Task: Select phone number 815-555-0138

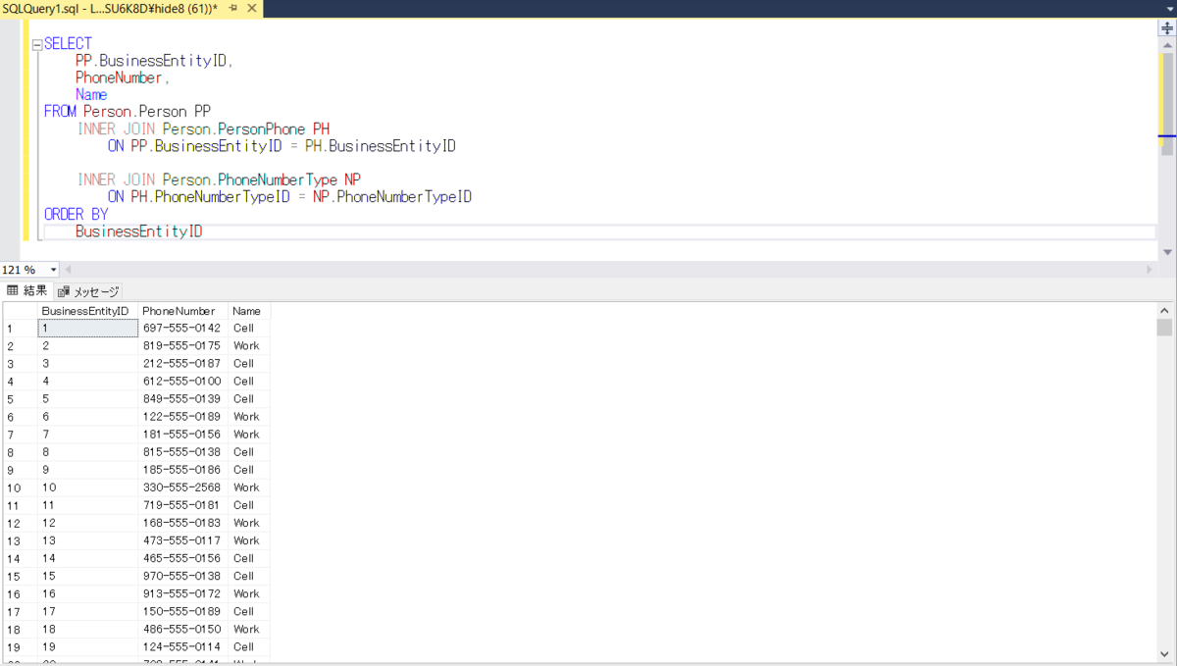Action: coord(182,452)
